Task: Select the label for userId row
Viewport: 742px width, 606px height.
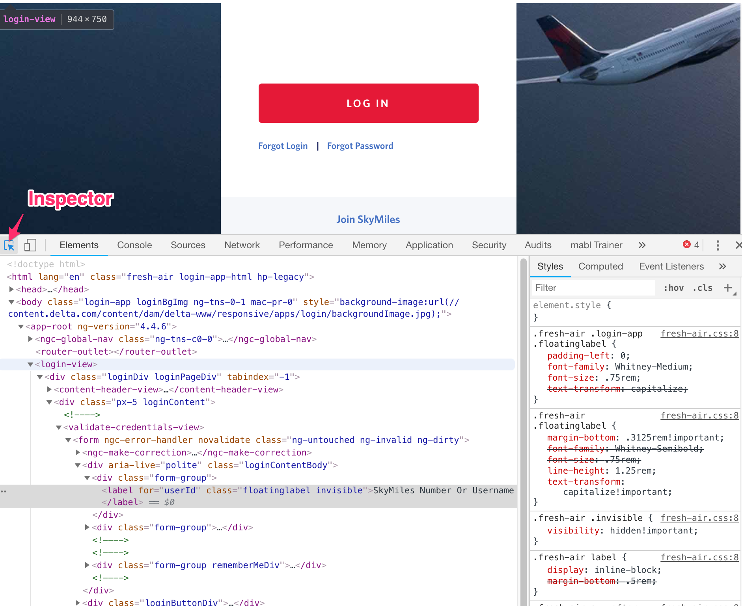Action: [x=259, y=496]
